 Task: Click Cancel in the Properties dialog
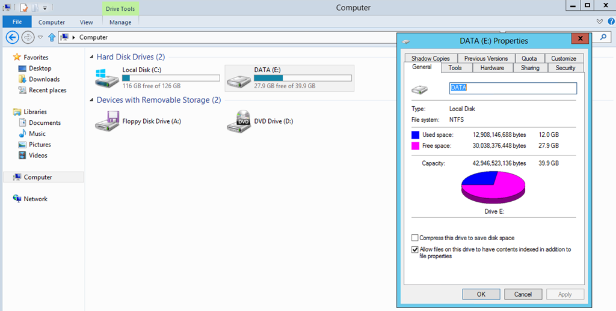point(523,294)
